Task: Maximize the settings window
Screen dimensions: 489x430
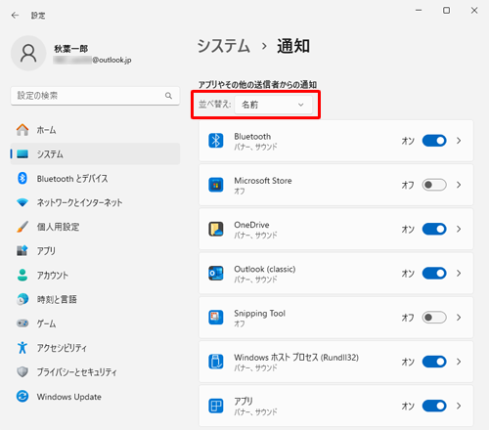Action: [446, 11]
